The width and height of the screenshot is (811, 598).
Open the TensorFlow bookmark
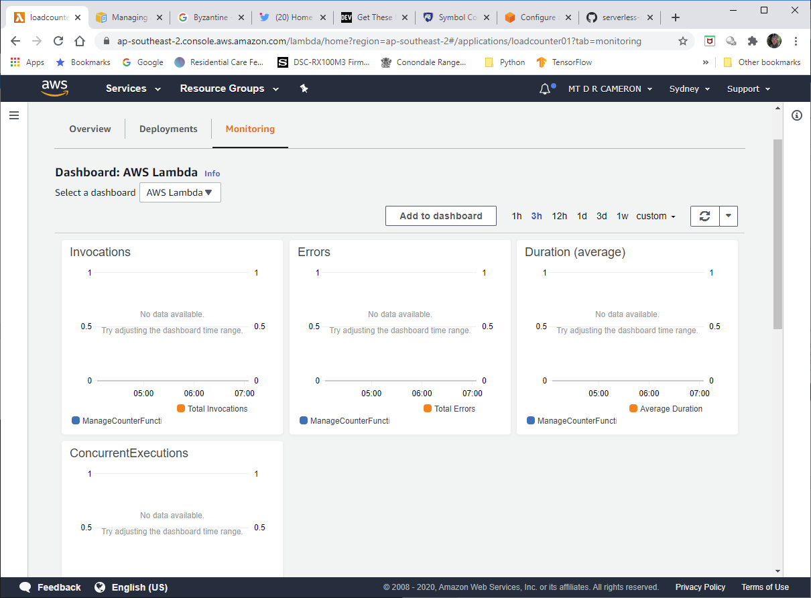[x=564, y=62]
